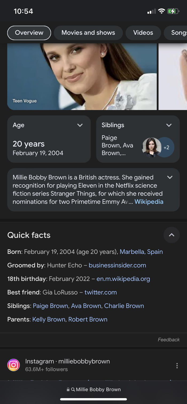Tap the +2 badge on the siblings avatars
The height and width of the screenshot is (404, 187).
coord(166,147)
